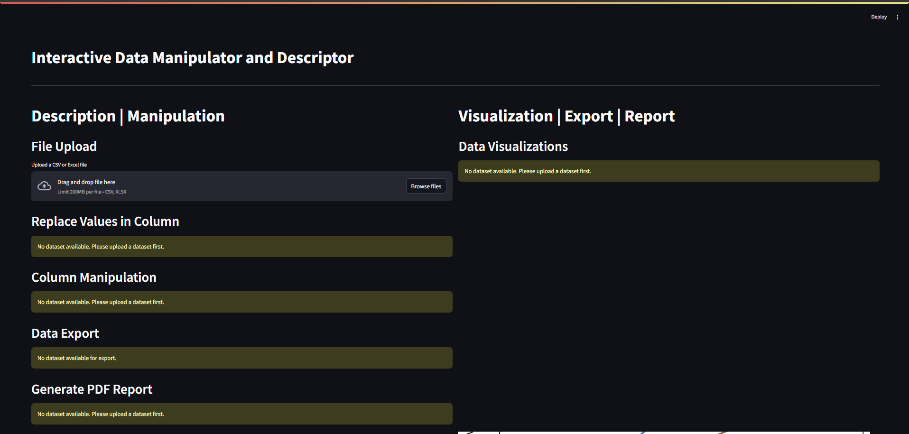Click the Replace Values in Column heading
909x434 pixels.
tap(105, 222)
